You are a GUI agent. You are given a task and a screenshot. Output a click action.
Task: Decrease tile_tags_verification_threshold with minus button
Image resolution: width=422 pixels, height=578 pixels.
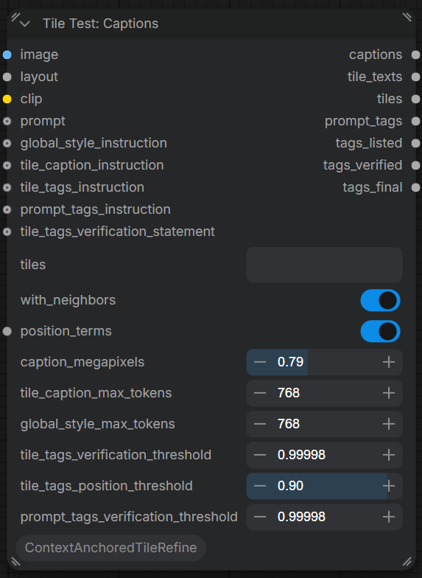pyautogui.click(x=260, y=456)
